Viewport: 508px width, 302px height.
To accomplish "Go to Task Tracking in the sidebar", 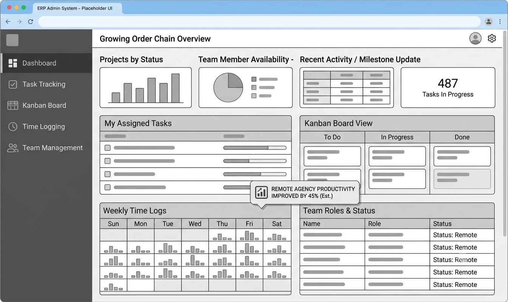I will 46,84.
